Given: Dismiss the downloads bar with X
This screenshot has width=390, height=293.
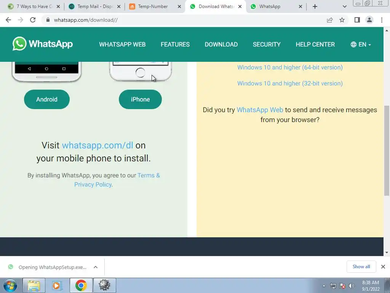Looking at the screenshot, I should [383, 267].
